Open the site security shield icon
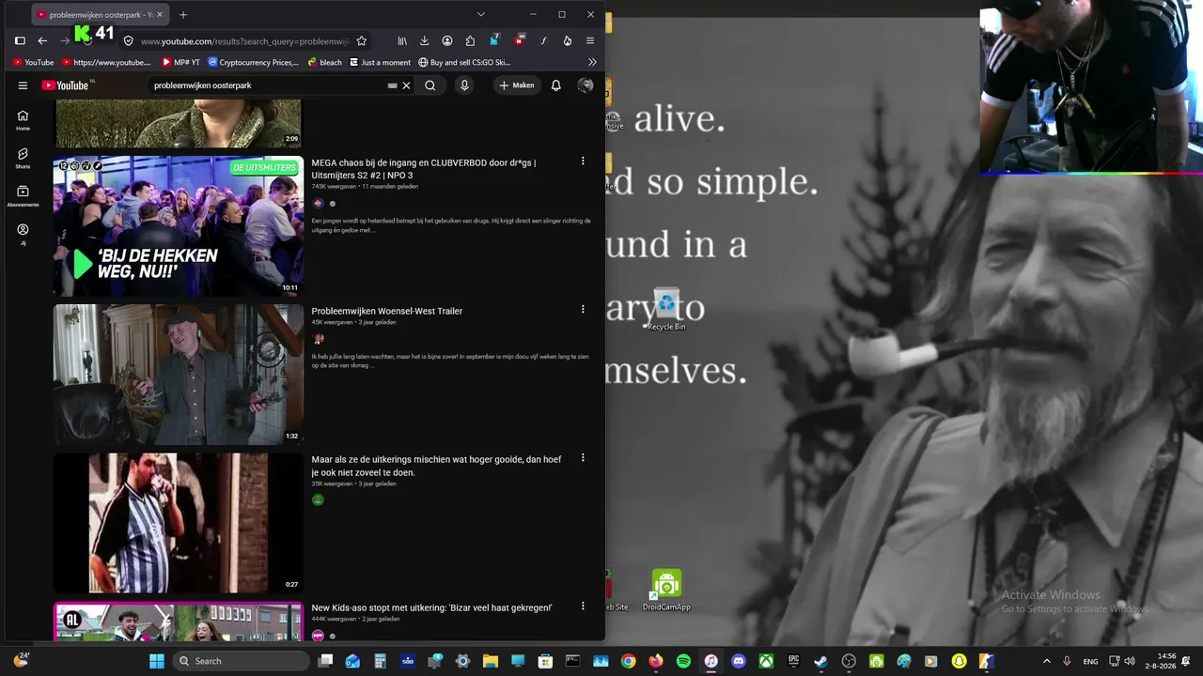The height and width of the screenshot is (676, 1203). click(x=129, y=41)
